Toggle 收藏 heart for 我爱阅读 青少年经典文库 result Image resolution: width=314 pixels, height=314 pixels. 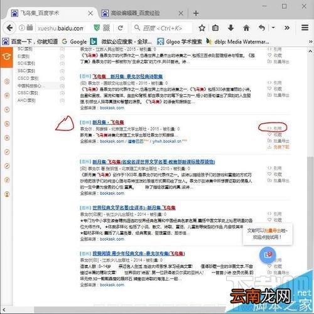(274, 266)
